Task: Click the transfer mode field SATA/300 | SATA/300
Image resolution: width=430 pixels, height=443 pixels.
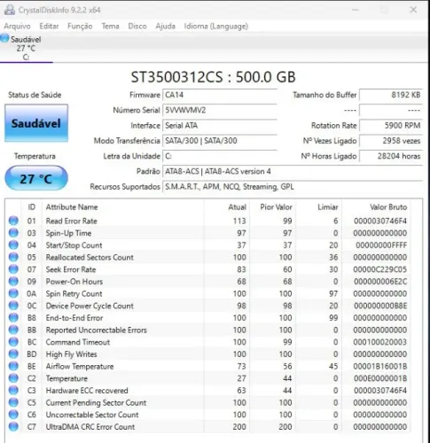Action: coord(220,141)
